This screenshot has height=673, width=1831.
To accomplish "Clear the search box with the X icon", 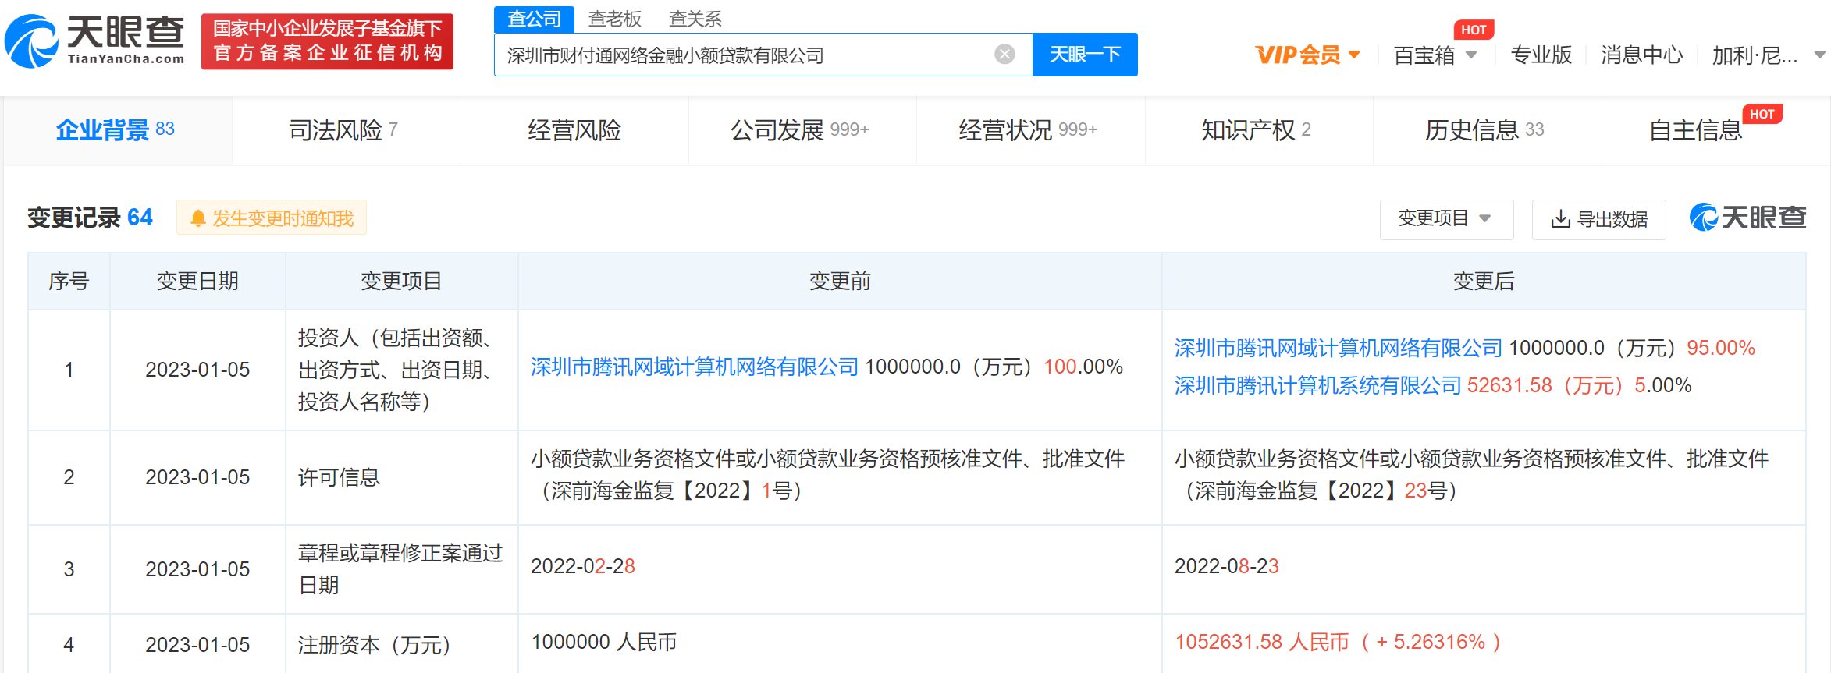I will coord(1004,54).
